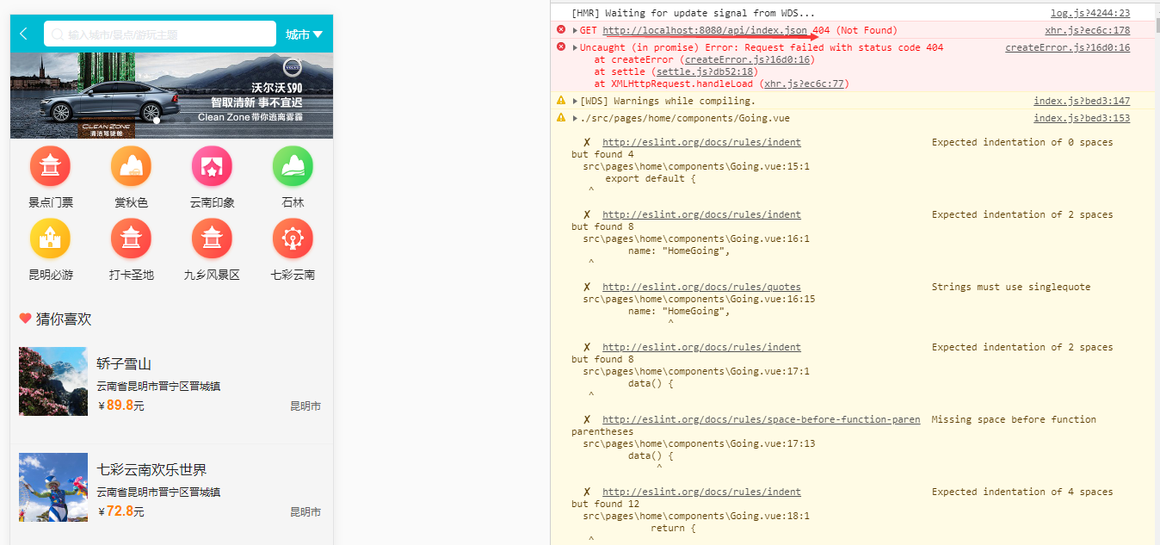
Task: Click the Volvo S90 banner image
Action: point(171,96)
